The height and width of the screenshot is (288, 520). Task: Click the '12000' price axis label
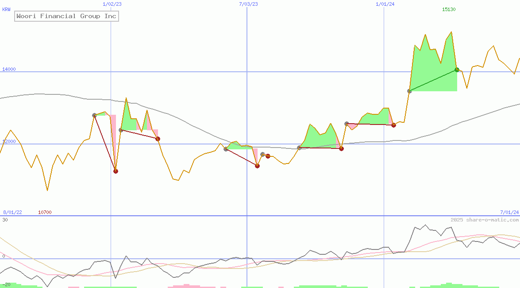tap(9, 141)
